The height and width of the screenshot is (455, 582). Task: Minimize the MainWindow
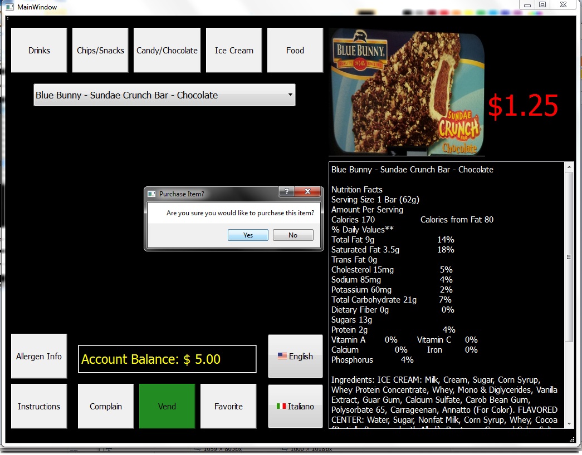tap(527, 5)
